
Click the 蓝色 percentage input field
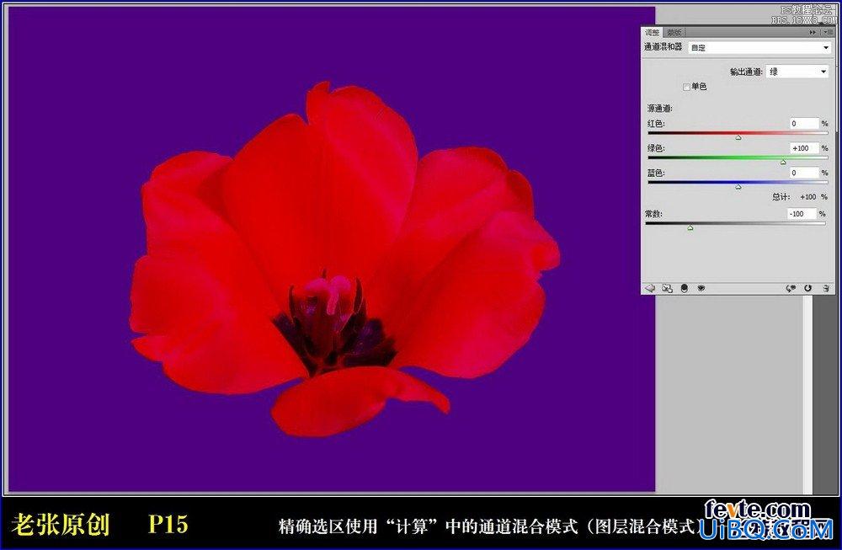click(804, 173)
